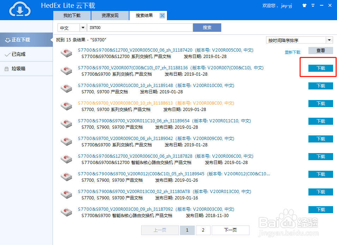Switch to the 我的下载 tab
Viewport: 337px width, 245px height.
72,16
